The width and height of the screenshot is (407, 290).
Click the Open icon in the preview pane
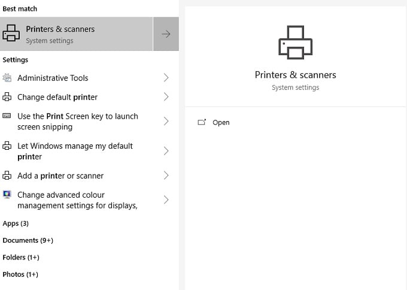pos(202,122)
